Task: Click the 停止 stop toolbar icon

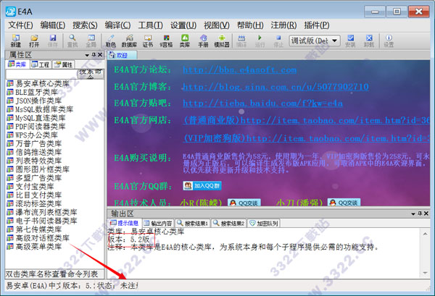Action: pos(278,41)
